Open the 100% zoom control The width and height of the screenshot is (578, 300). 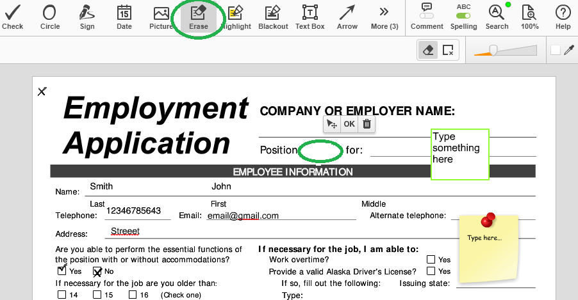(x=530, y=17)
